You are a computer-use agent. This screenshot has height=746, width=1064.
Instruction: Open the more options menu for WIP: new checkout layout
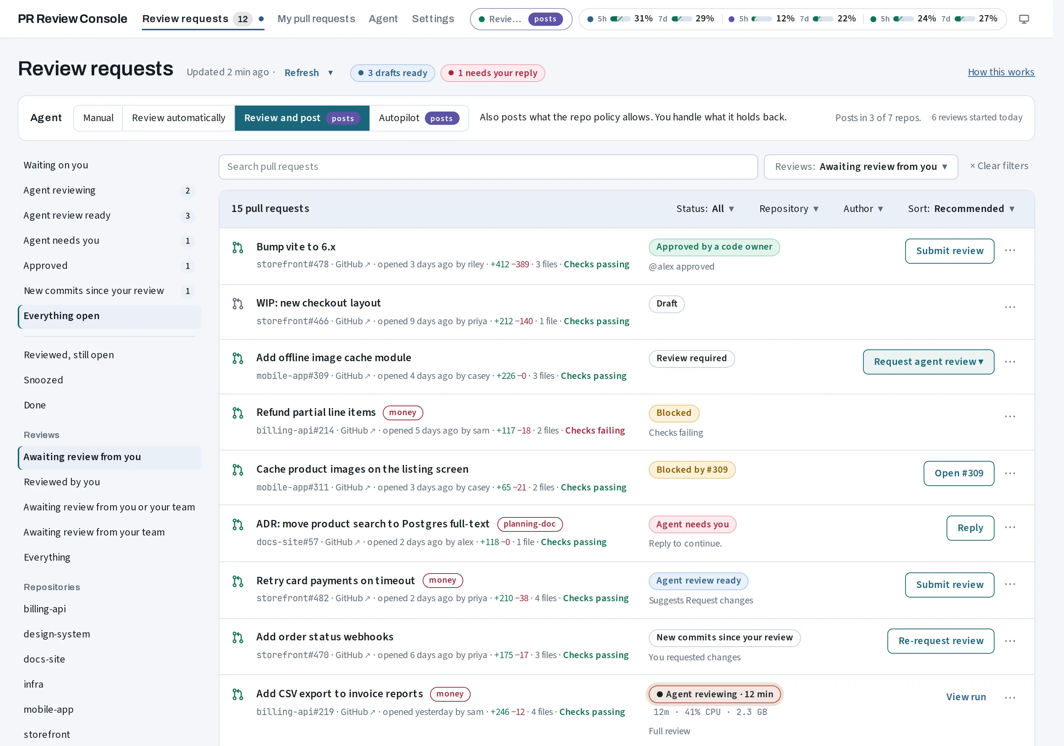coord(1010,307)
